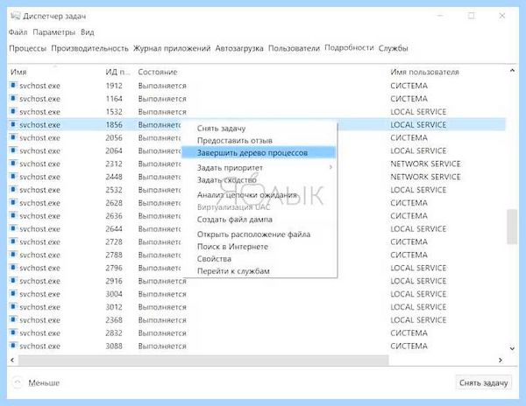Sort by Имя пользователя column header
This screenshot has height=406, width=526.
424,72
